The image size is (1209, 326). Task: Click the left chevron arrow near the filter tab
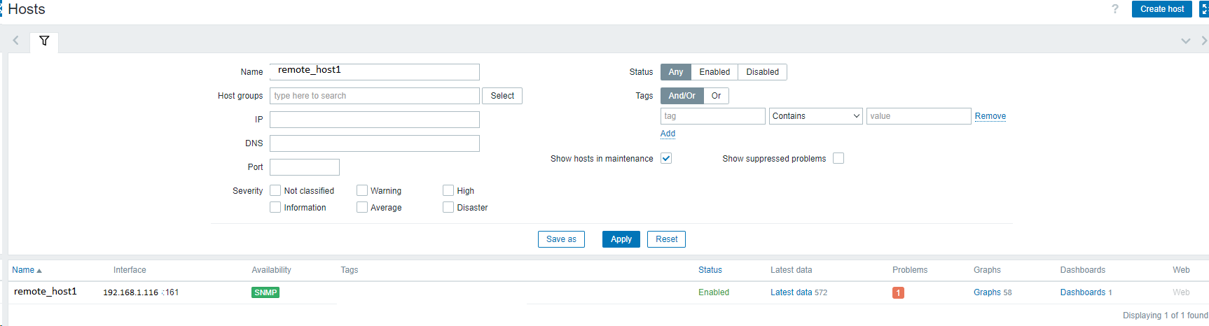16,41
